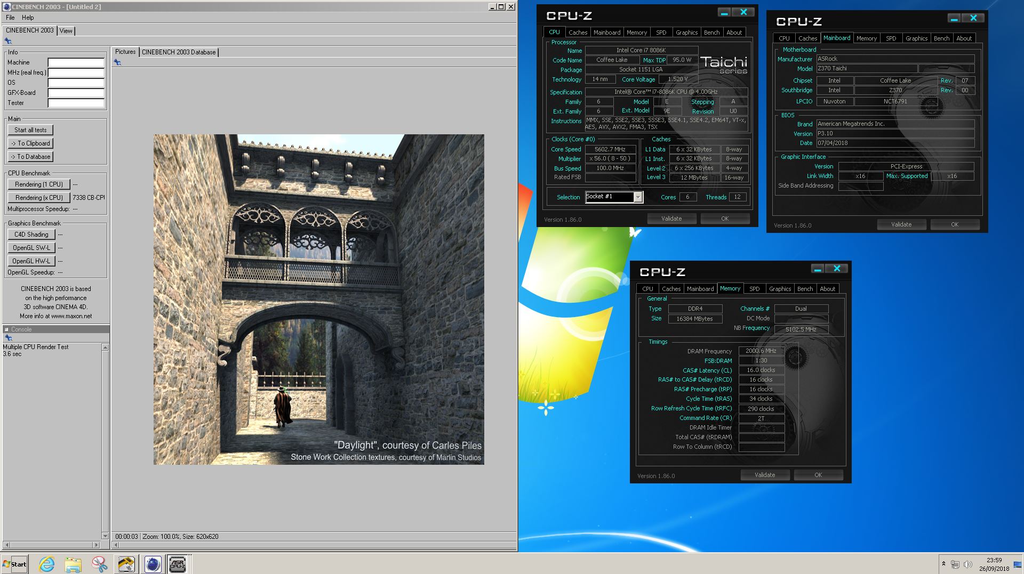Click the rendered Daylight picture
This screenshot has width=1024, height=574.
pyautogui.click(x=319, y=300)
